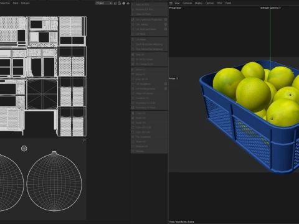Toggle the lock icon beside Project dropdown

tap(120, 3)
